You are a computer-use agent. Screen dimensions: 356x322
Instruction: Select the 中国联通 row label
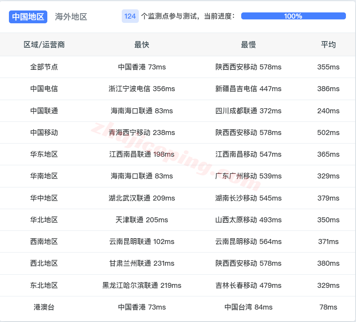[44, 111]
